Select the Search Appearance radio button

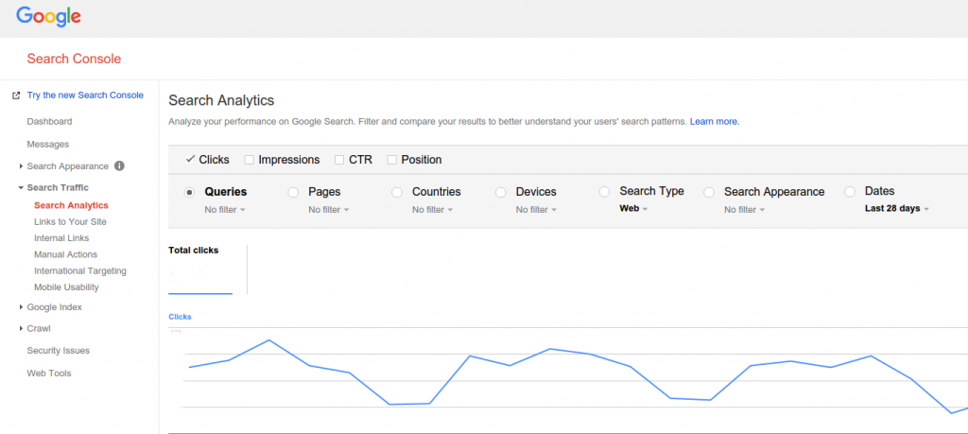point(709,192)
